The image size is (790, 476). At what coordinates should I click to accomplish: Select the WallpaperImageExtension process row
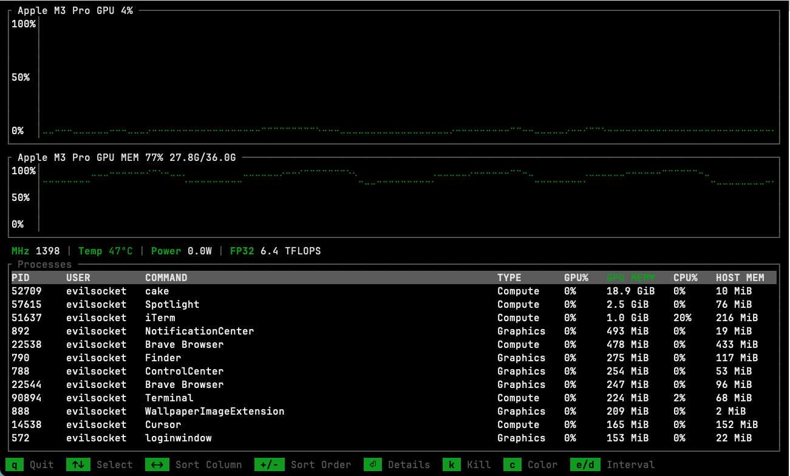pos(394,411)
